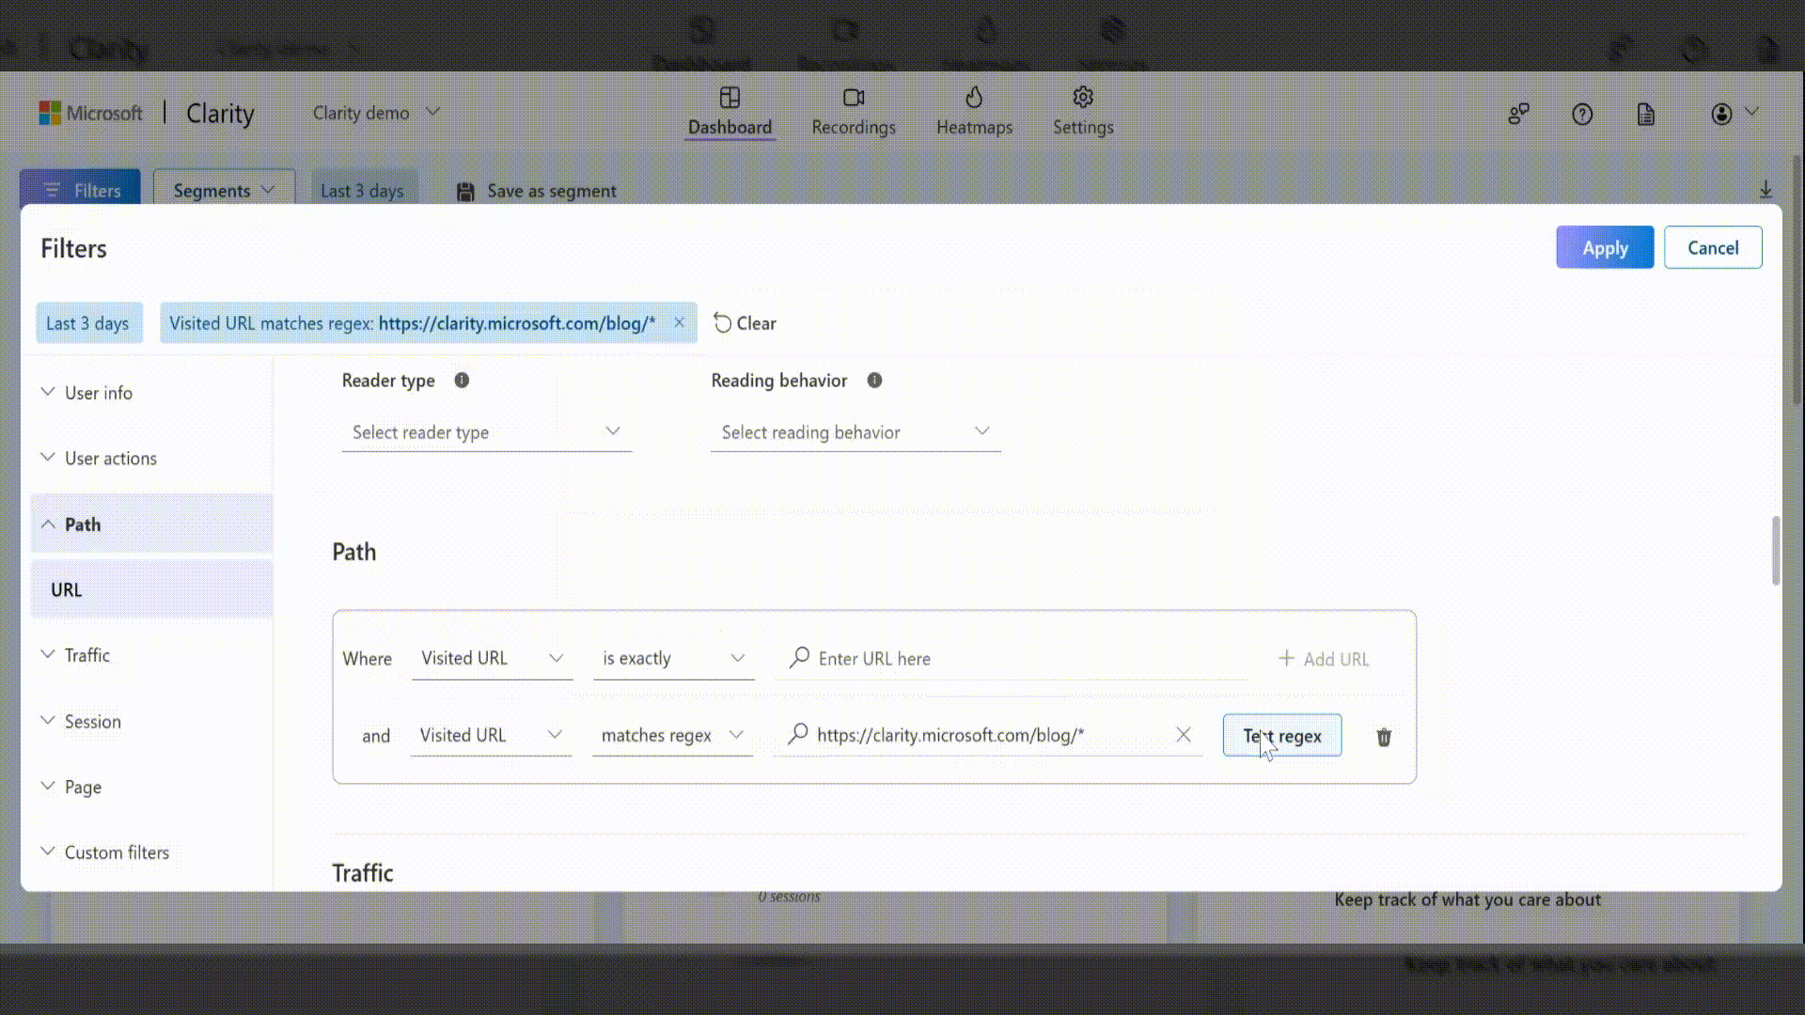The height and width of the screenshot is (1015, 1805).
Task: Open the document icon in the header
Action: (x=1645, y=115)
